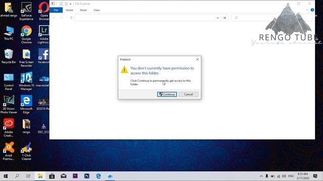Open the facebook desktop shortcut
This screenshot has width=323, height=181.
[x=44, y=56]
